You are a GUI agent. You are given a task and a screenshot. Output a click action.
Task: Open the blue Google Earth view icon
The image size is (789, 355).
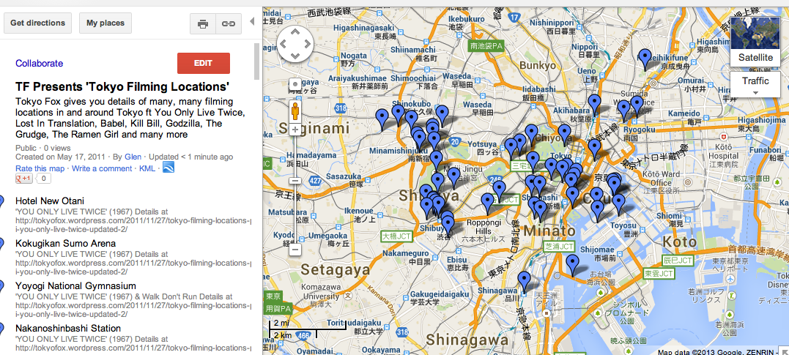coord(168,168)
